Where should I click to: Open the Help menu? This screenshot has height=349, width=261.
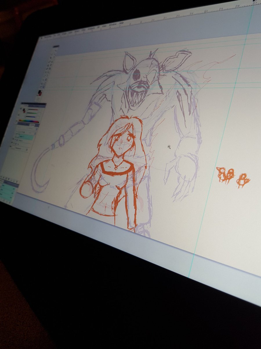coord(121,23)
